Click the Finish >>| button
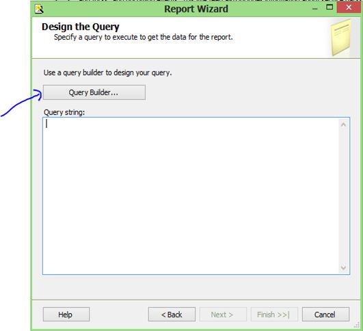 [274, 315]
